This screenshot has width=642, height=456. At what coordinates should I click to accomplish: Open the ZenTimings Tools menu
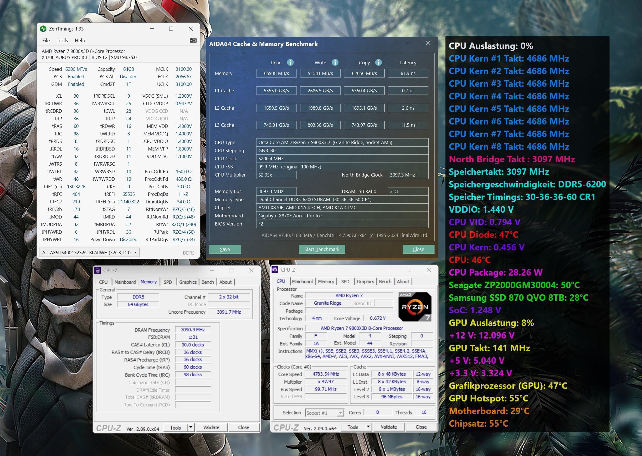[62, 41]
